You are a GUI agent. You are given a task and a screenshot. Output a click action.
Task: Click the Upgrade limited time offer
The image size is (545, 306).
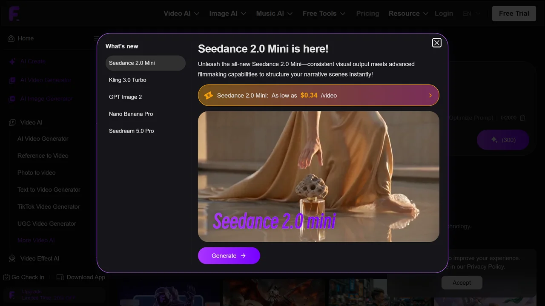(54, 295)
